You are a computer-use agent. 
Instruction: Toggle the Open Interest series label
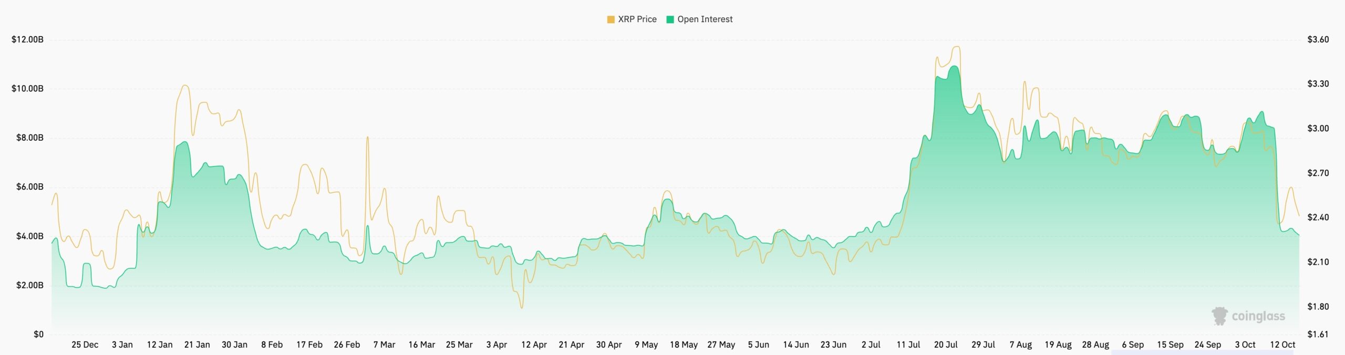click(705, 19)
